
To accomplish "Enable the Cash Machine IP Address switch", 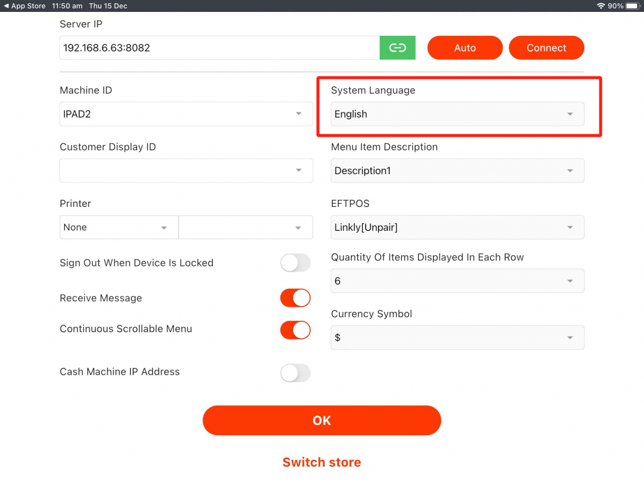I will point(295,373).
